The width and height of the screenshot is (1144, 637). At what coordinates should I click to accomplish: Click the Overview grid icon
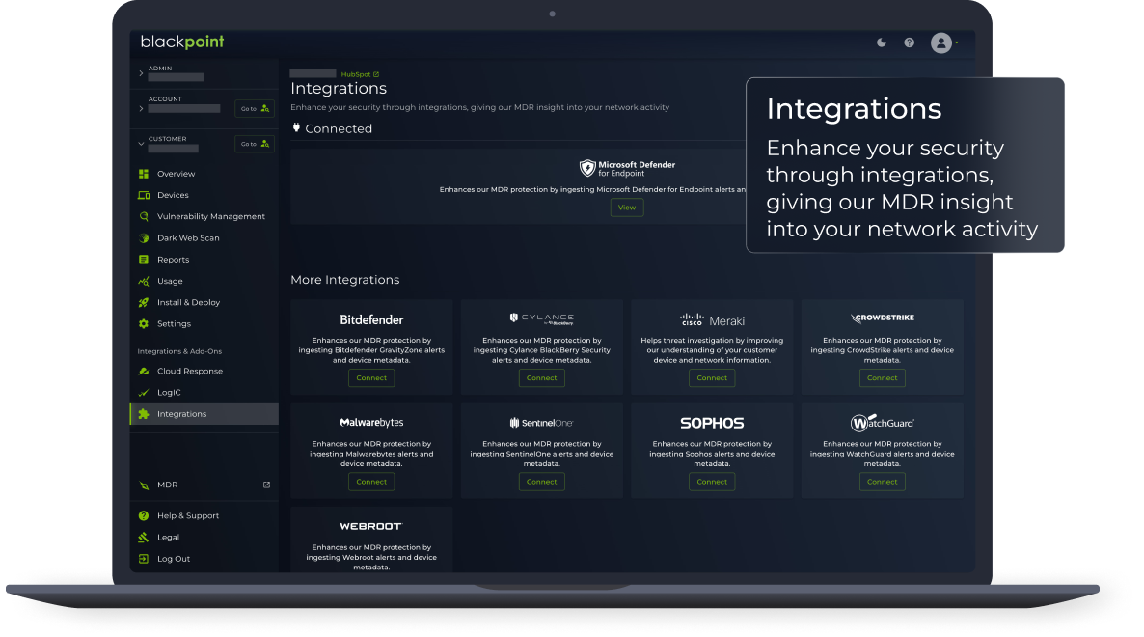[144, 174]
